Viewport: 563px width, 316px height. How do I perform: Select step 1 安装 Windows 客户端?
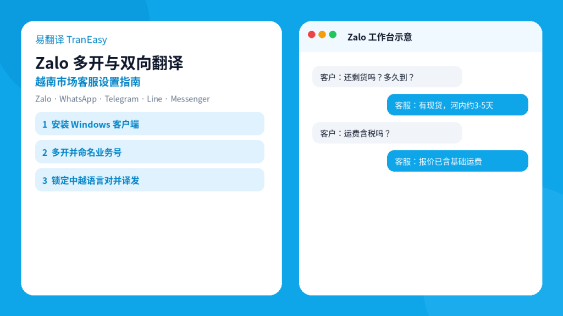point(150,123)
